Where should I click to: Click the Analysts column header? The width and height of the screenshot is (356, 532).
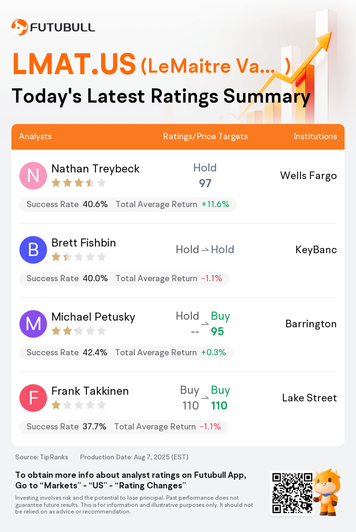pyautogui.click(x=35, y=136)
